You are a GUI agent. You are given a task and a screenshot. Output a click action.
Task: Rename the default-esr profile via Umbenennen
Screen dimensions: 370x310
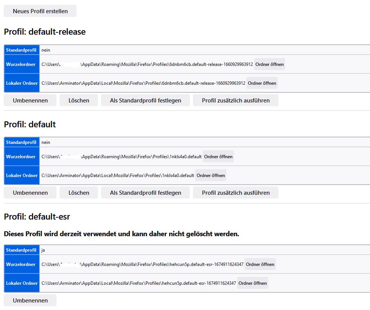30,300
